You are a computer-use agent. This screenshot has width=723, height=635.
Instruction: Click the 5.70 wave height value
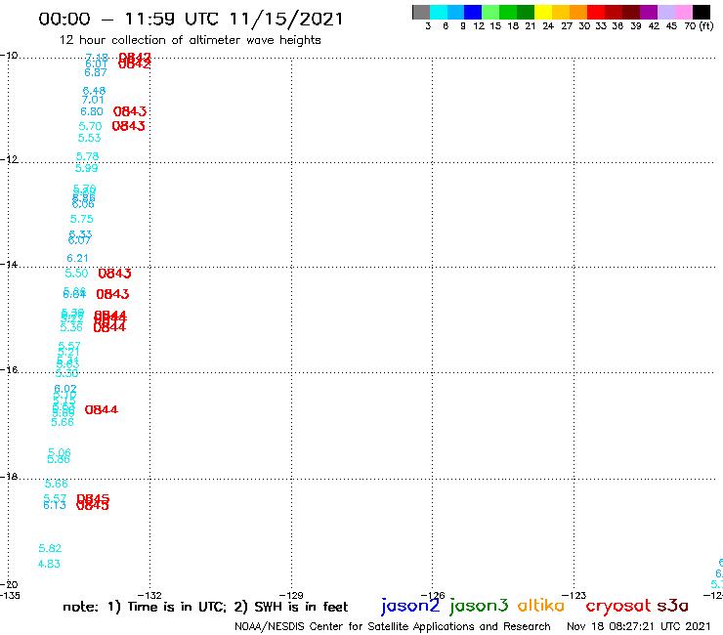coord(90,126)
